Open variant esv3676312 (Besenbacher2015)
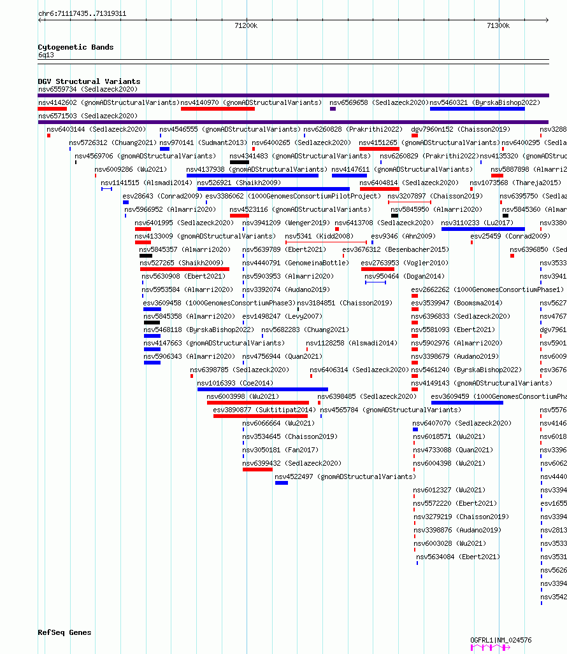 (x=396, y=249)
